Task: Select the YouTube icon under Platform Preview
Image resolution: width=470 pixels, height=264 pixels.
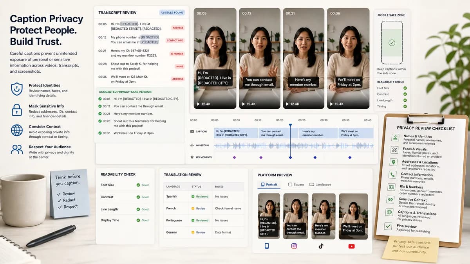Action: (351, 246)
